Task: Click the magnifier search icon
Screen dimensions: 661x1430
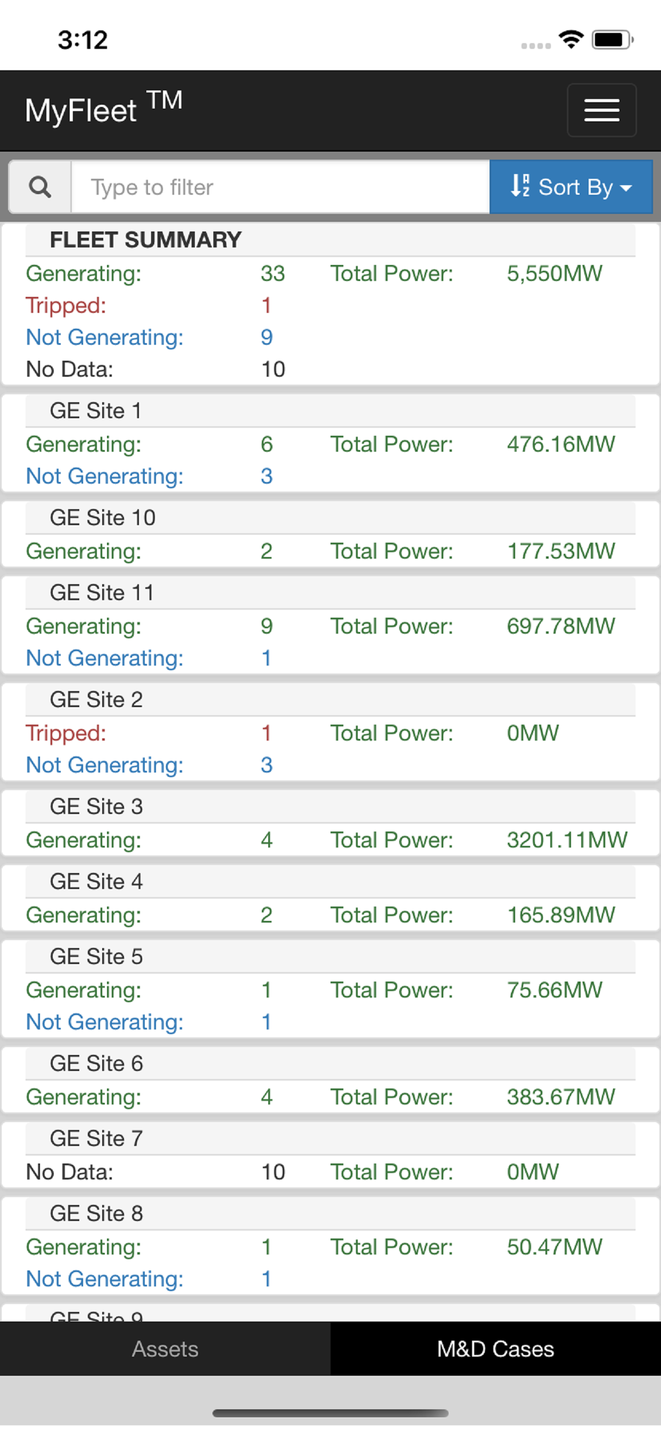Action: [x=40, y=187]
